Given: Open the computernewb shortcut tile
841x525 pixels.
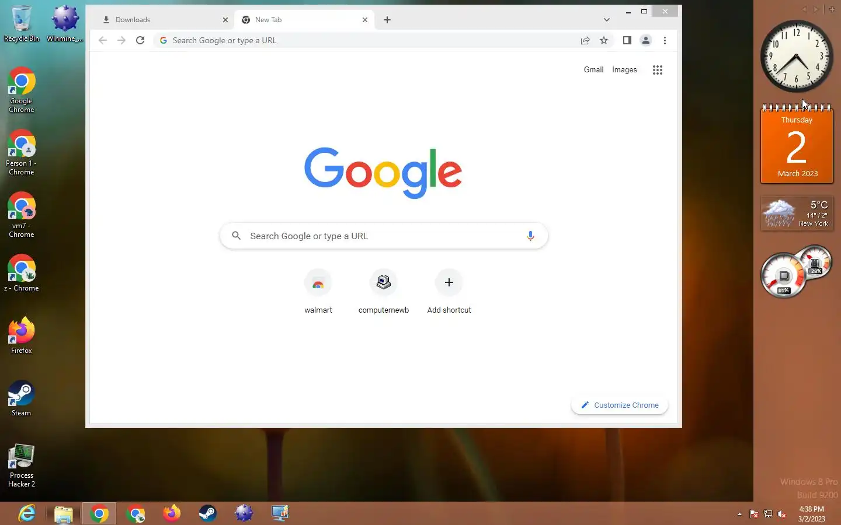Looking at the screenshot, I should tap(384, 292).
